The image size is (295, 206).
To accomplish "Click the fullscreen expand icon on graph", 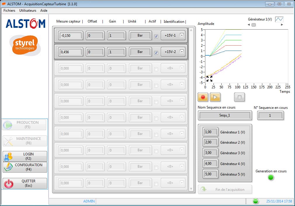I will 209,79.
